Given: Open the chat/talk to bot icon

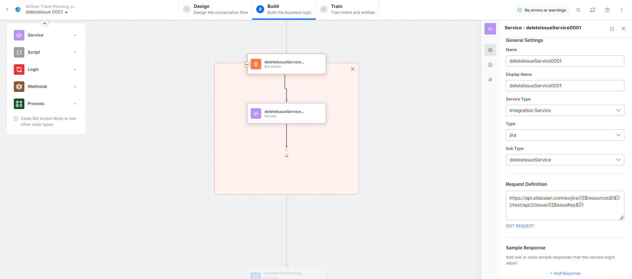Looking at the screenshot, I should 592,10.
